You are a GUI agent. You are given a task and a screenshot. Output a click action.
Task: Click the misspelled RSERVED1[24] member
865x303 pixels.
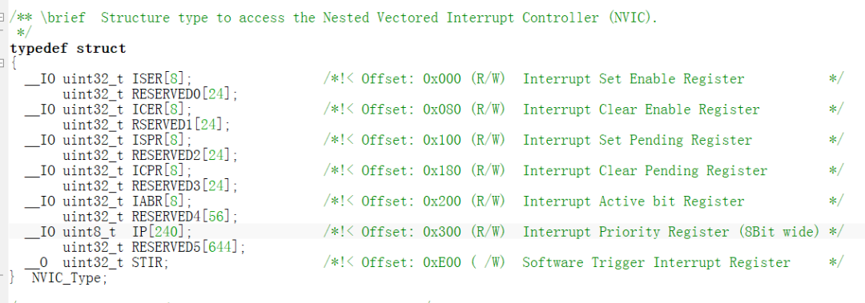click(182, 125)
